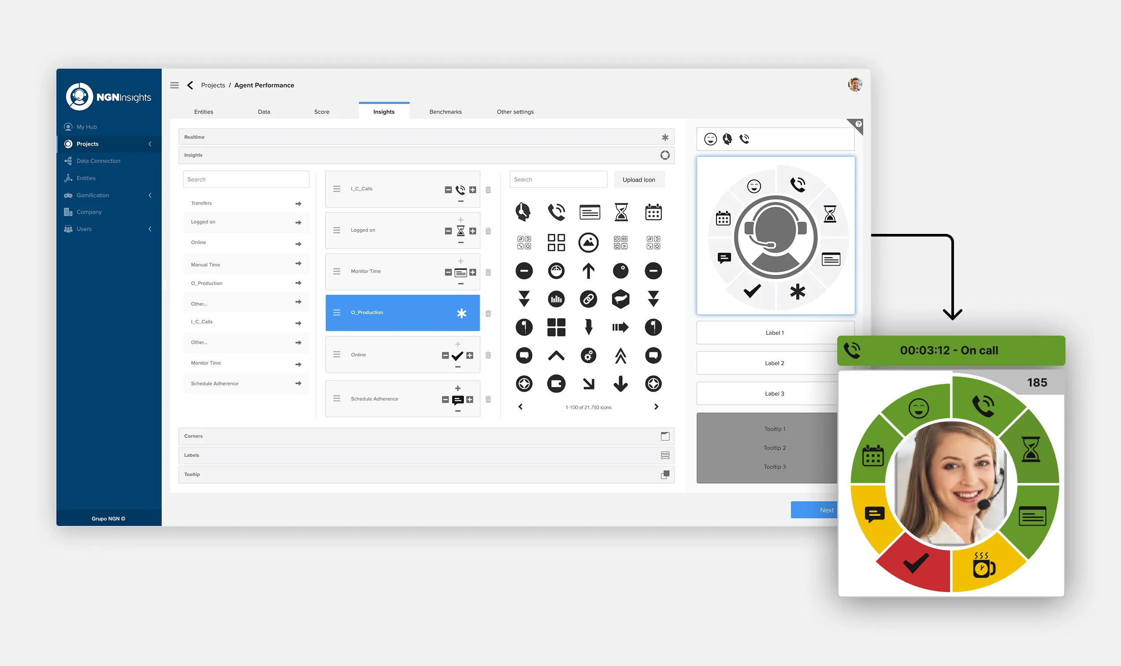
Task: Delete the I_C_Calls insight row
Action: click(488, 190)
